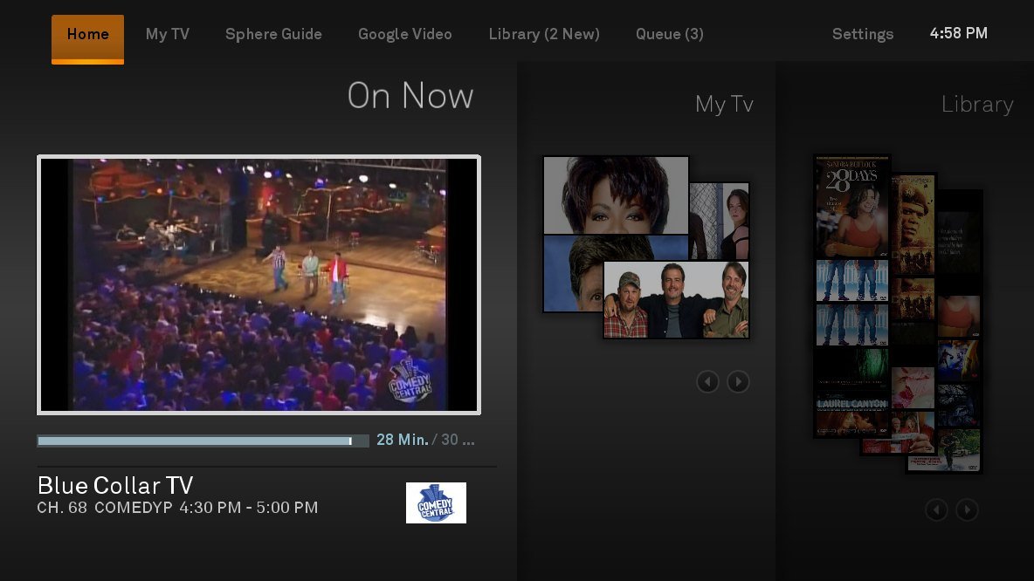This screenshot has width=1034, height=581.
Task: Select the woman by fence thumbnail
Action: pyautogui.click(x=720, y=221)
